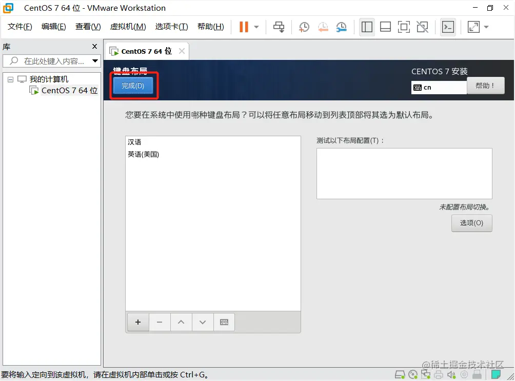Image resolution: width=515 pixels, height=381 pixels.
Task: Click the preview keyboard layout icon
Action: pos(224,322)
